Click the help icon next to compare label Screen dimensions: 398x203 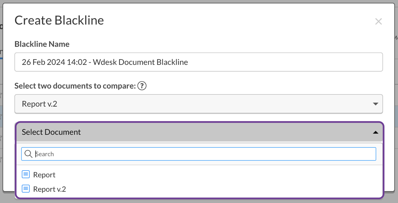[x=142, y=86]
